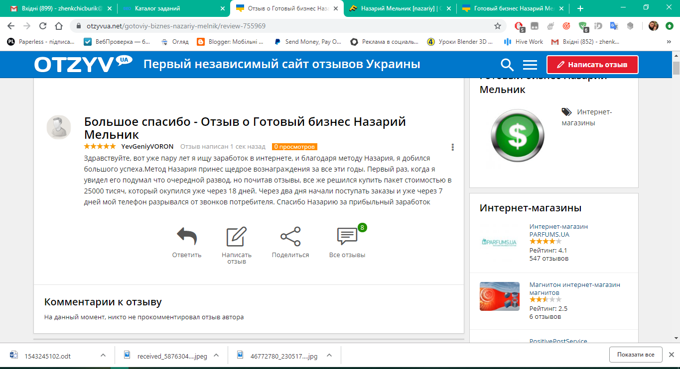
Task: Expand options for 1543245102.odt download
Action: click(103, 356)
